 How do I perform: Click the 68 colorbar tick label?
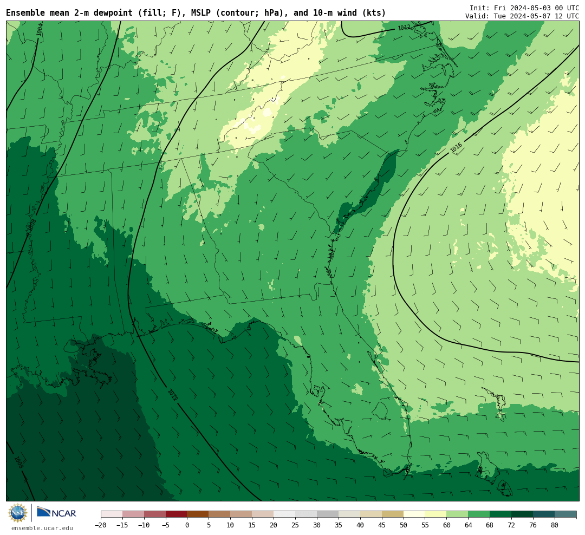pyautogui.click(x=490, y=525)
